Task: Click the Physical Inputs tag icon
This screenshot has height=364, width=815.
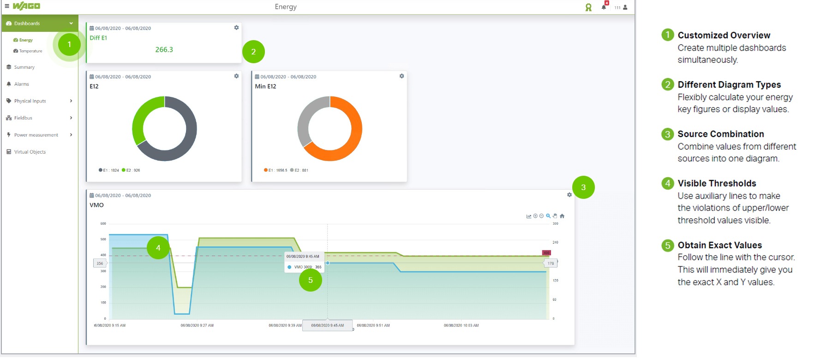Action: pos(9,101)
